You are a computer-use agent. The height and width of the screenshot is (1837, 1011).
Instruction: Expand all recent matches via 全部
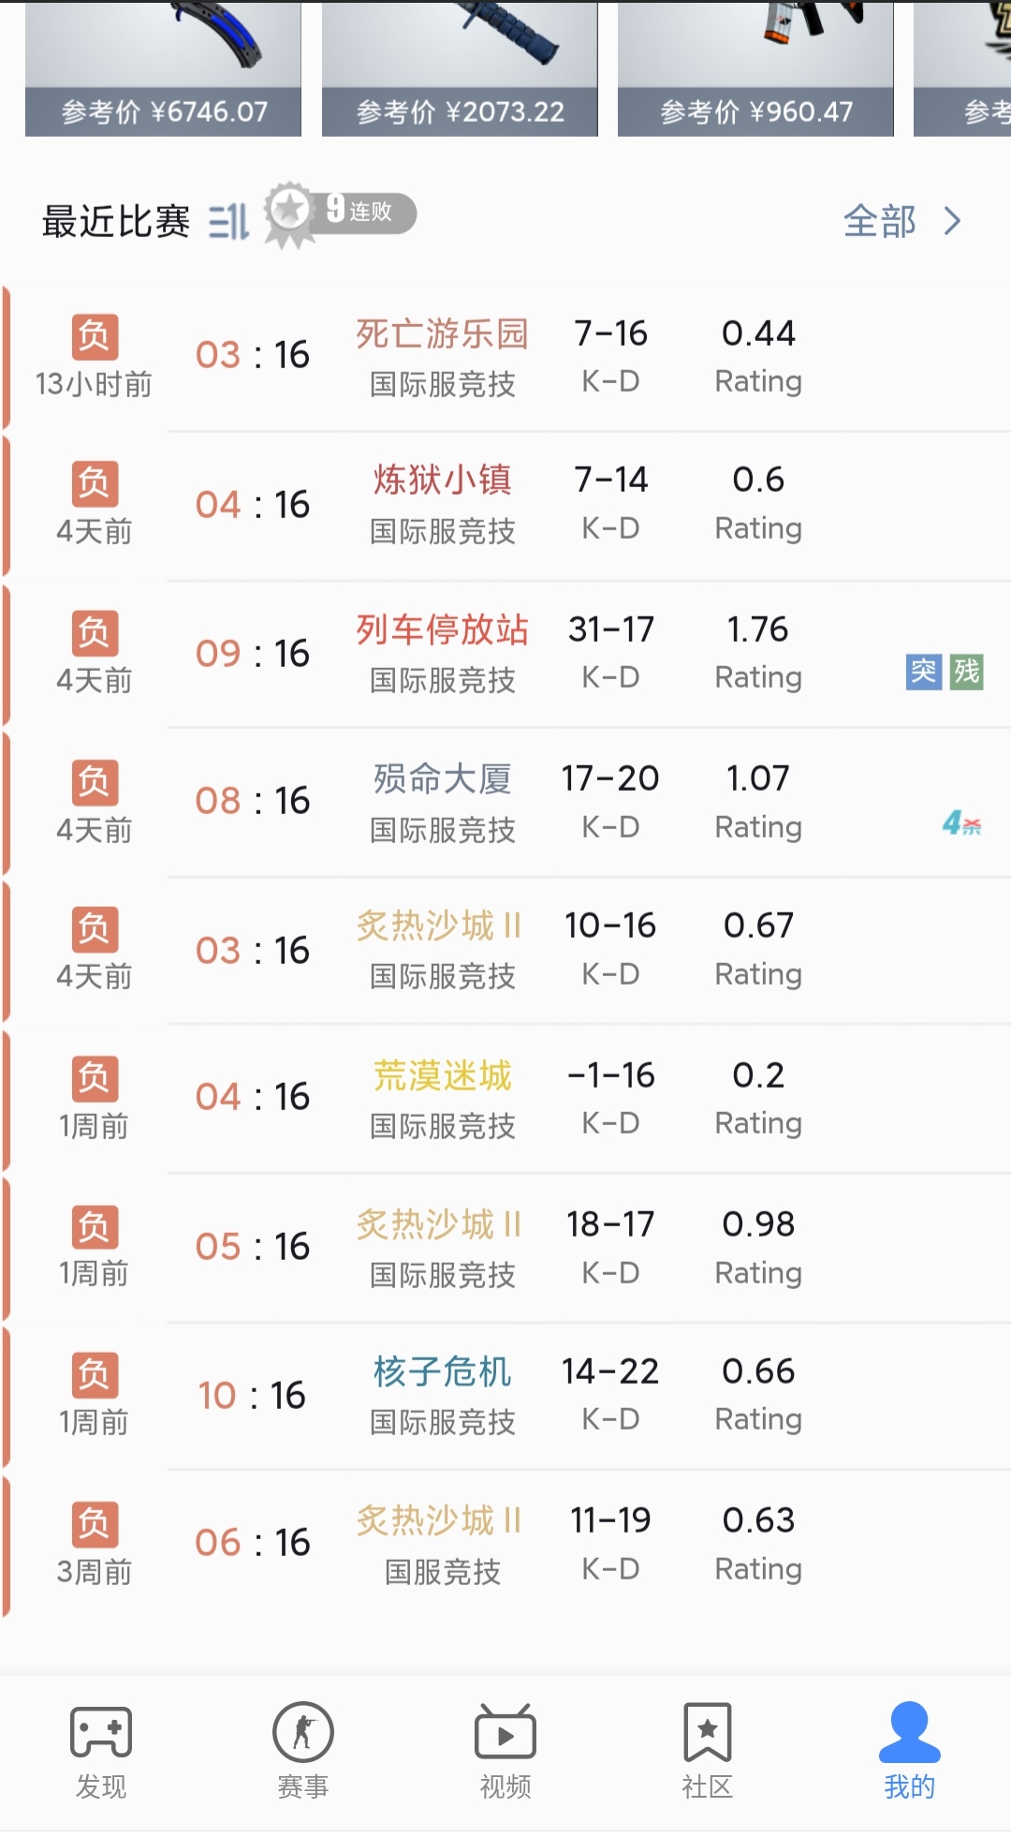point(880,222)
